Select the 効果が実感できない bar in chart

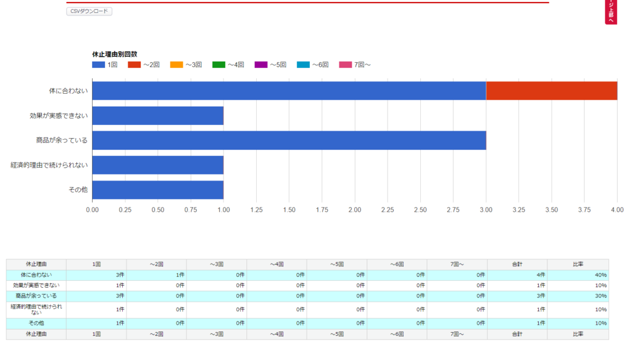tap(157, 115)
